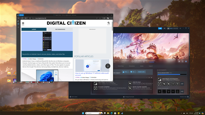Click No thumbs-down button in Steam
The width and height of the screenshot is (205, 115).
133,72
